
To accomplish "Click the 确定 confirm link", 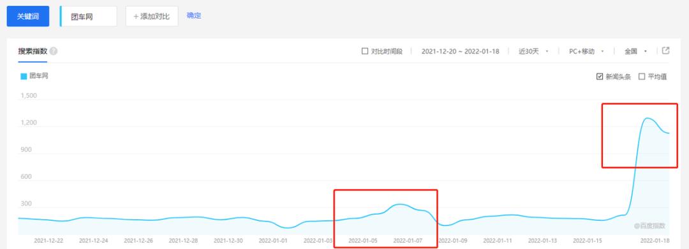I will coord(194,15).
